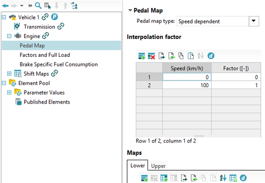
Task: Click the paste icon above the Factor column
Action: click(x=191, y=56)
